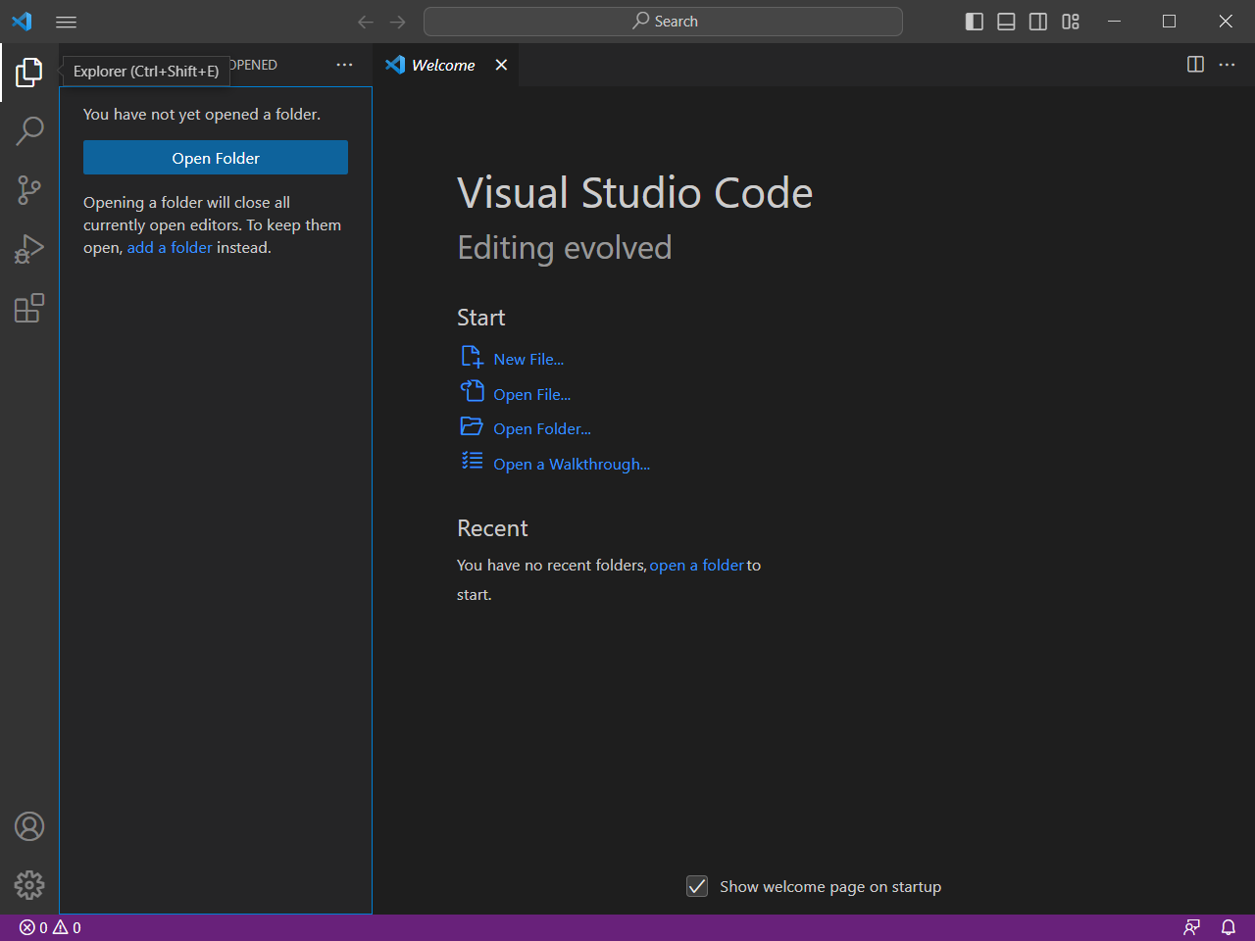Toggle the secondary side bar layout icon

click(x=1038, y=22)
